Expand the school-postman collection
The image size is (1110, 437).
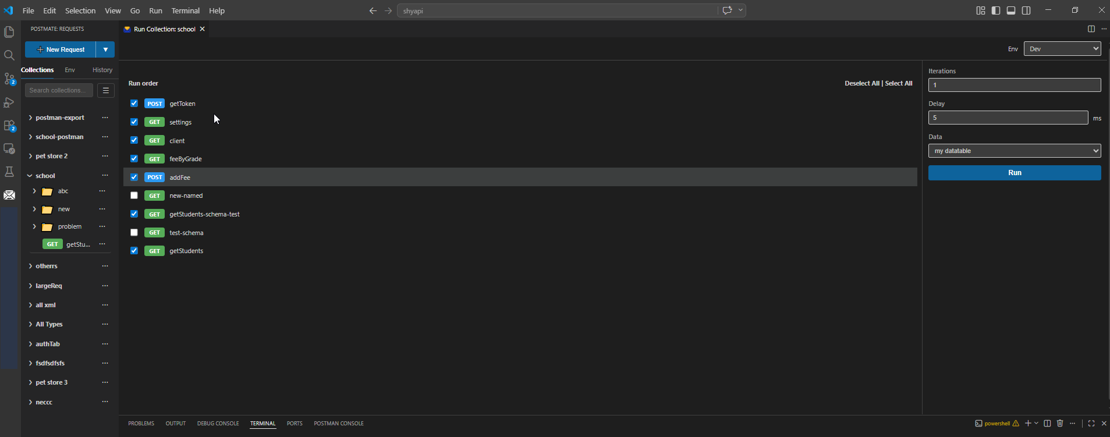30,137
